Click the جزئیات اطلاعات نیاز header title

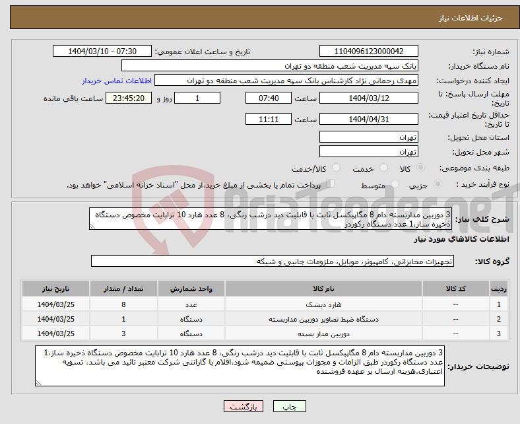click(471, 18)
